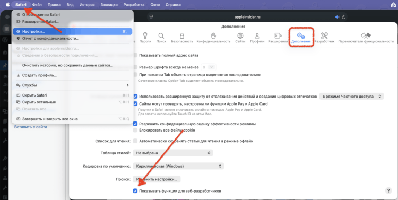This screenshot has height=200, width=398.
Task: Click the Вставить с сайта link
Action: pyautogui.click(x=31, y=127)
